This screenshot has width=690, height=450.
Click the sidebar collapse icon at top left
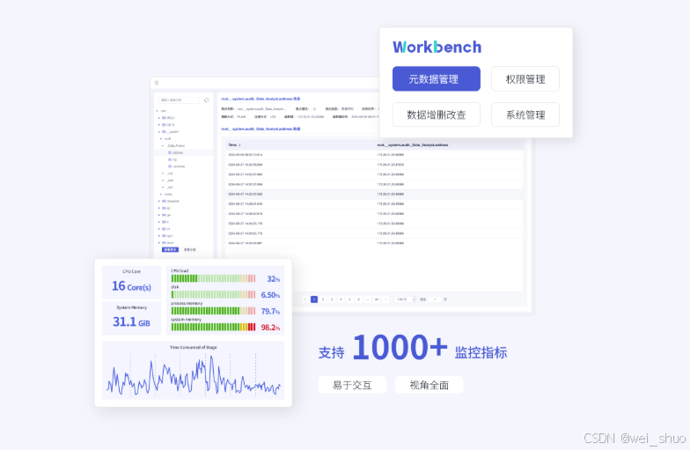(x=157, y=83)
